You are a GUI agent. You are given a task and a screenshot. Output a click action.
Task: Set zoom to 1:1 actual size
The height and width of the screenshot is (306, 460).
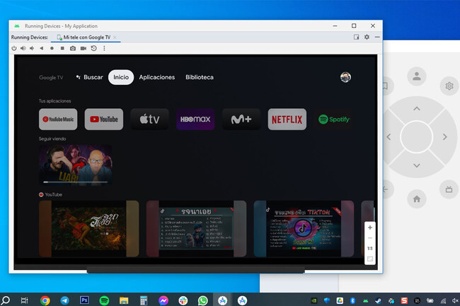click(x=370, y=249)
